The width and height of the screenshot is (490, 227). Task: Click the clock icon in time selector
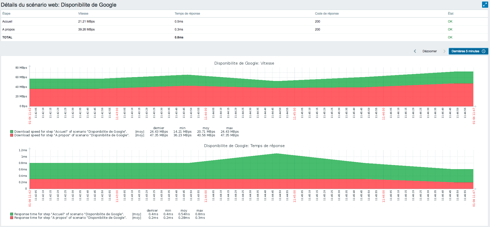[484, 51]
